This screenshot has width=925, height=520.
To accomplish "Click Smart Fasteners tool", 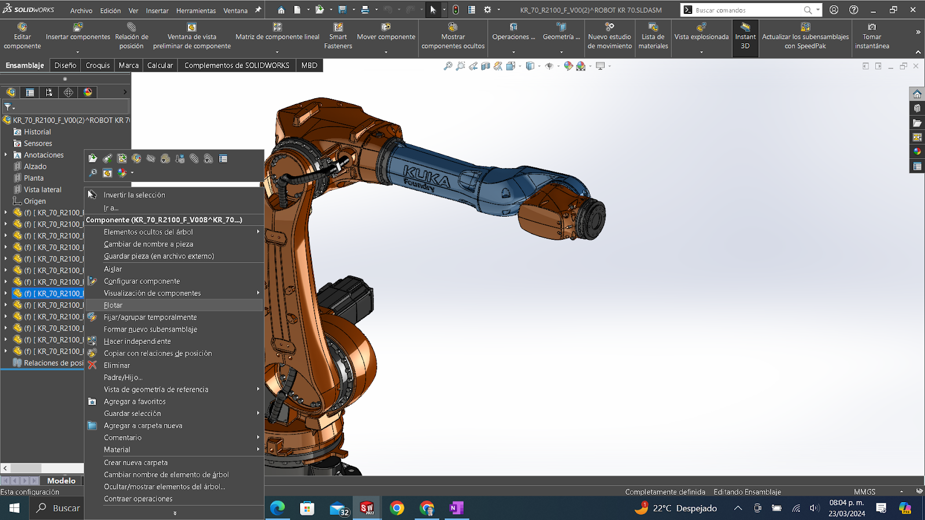I will [338, 36].
